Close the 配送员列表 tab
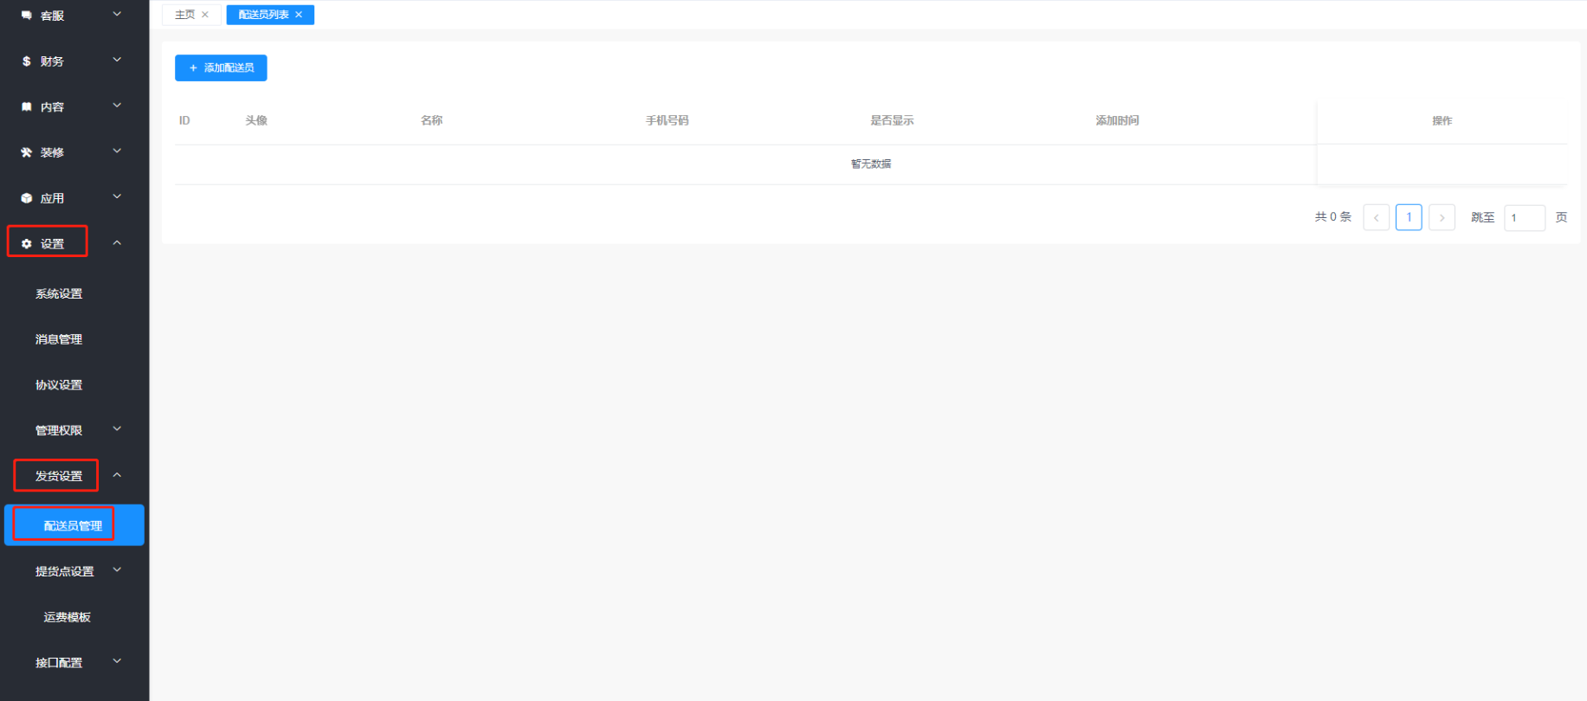The height and width of the screenshot is (701, 1587). click(x=299, y=15)
